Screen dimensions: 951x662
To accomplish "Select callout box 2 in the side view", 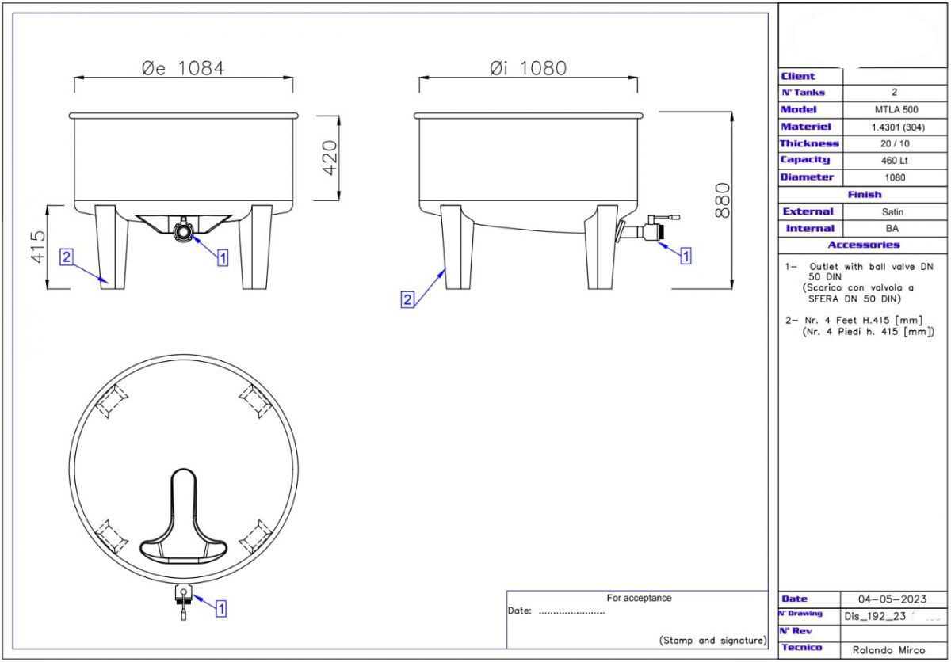I will pyautogui.click(x=407, y=299).
